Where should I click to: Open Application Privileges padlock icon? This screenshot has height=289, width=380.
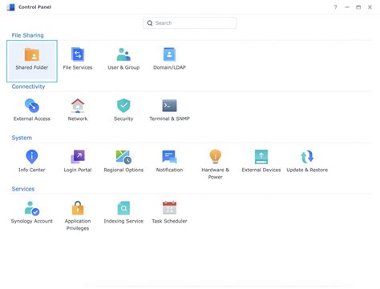78,208
